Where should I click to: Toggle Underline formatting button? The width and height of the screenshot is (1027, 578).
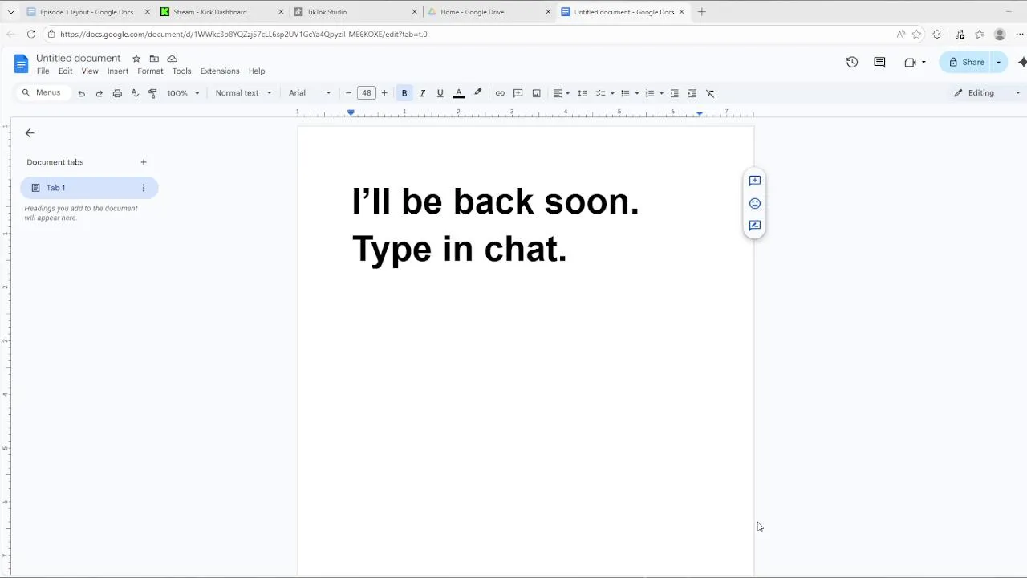(440, 93)
